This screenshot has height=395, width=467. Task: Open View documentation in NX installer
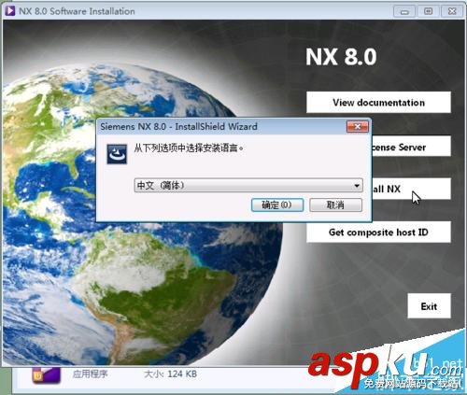[x=378, y=102]
